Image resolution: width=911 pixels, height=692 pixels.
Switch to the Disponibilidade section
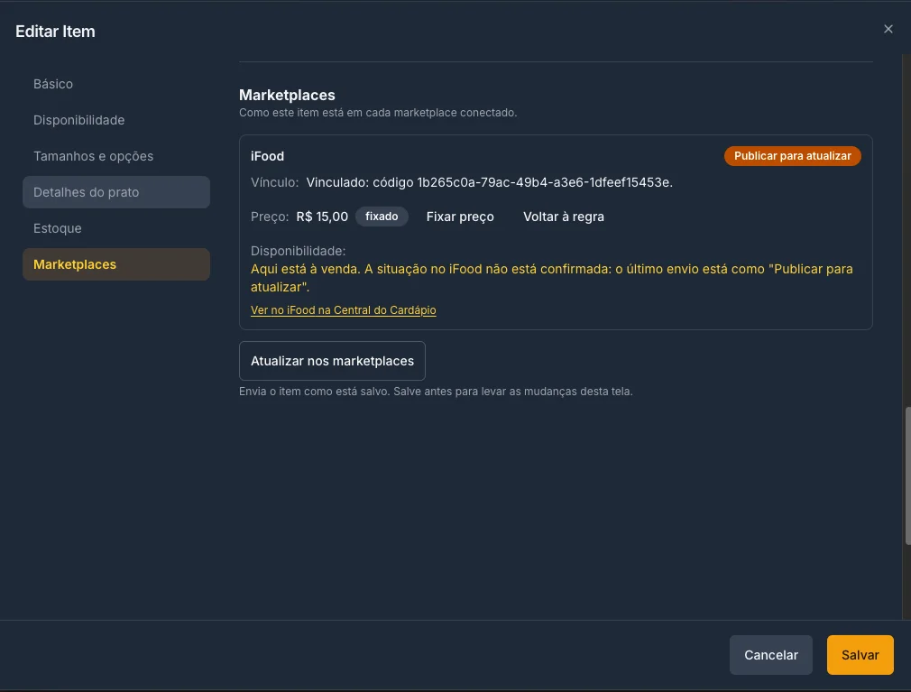click(x=116, y=120)
